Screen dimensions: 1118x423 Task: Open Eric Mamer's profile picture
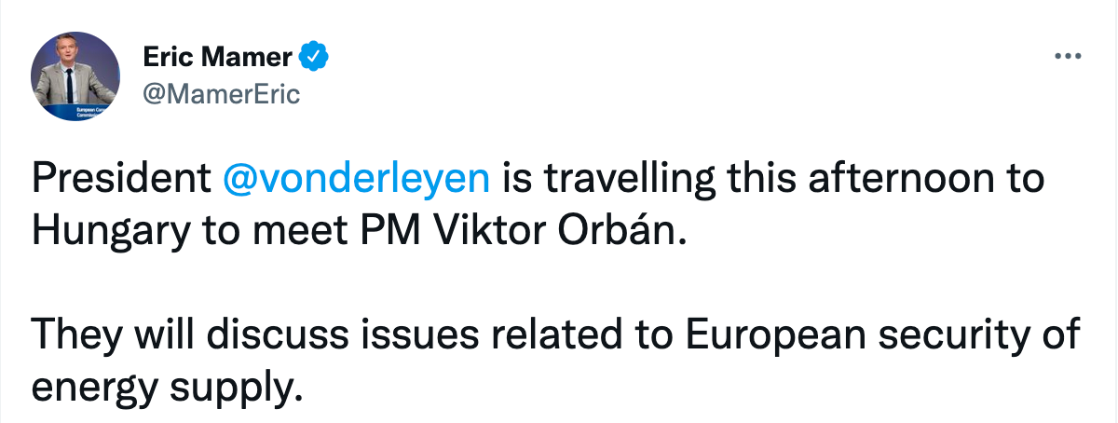tap(75, 75)
